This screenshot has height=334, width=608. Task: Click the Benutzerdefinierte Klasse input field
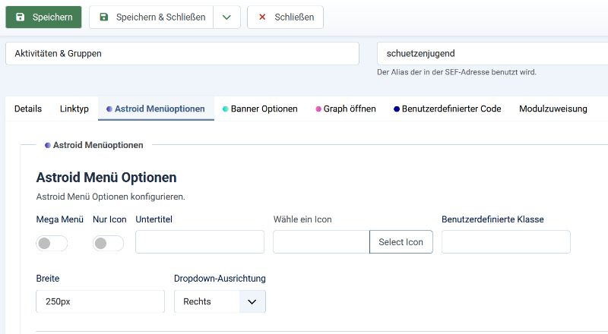coord(505,242)
